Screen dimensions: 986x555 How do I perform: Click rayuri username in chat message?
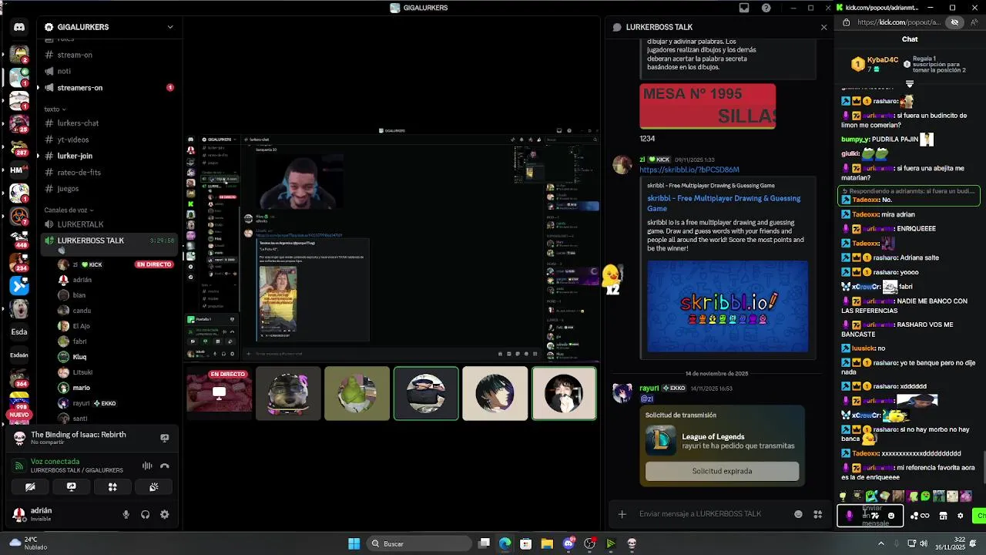(x=649, y=388)
